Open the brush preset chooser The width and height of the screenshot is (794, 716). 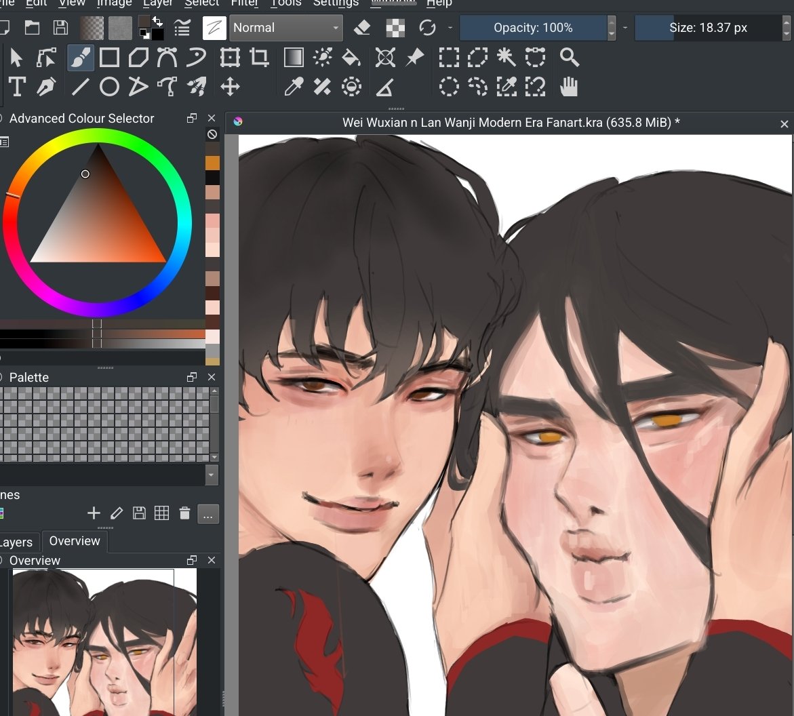point(214,27)
